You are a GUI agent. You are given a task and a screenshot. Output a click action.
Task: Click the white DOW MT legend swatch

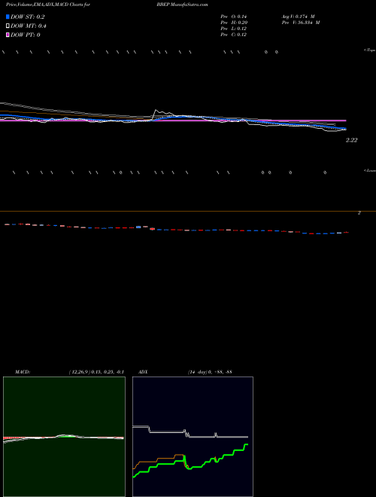(8, 26)
